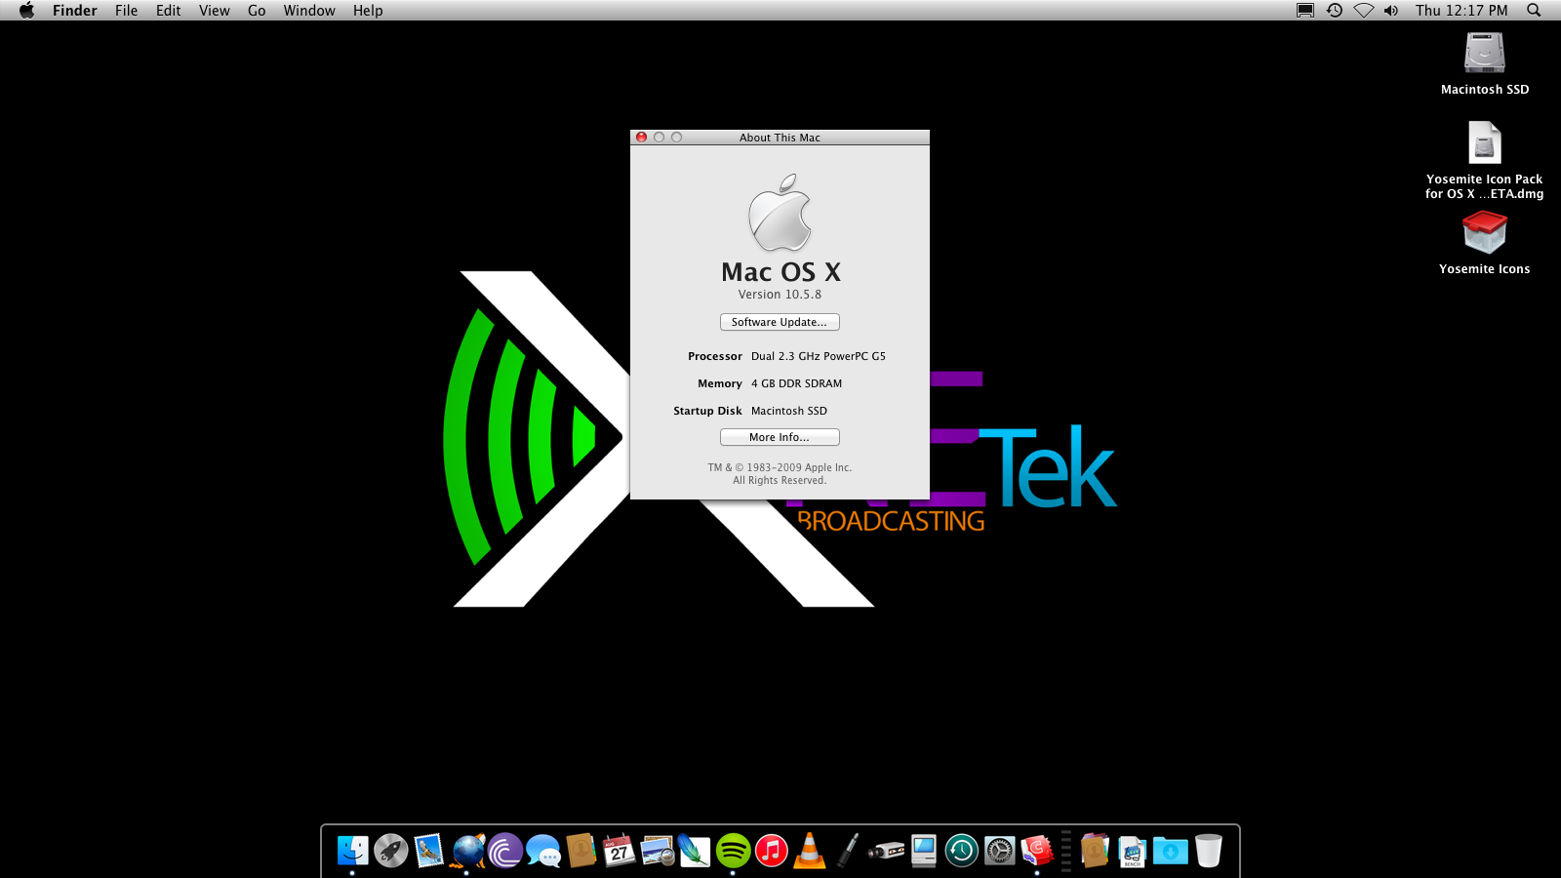Open the Messages chat-bubble icon in Dock

[x=543, y=851]
